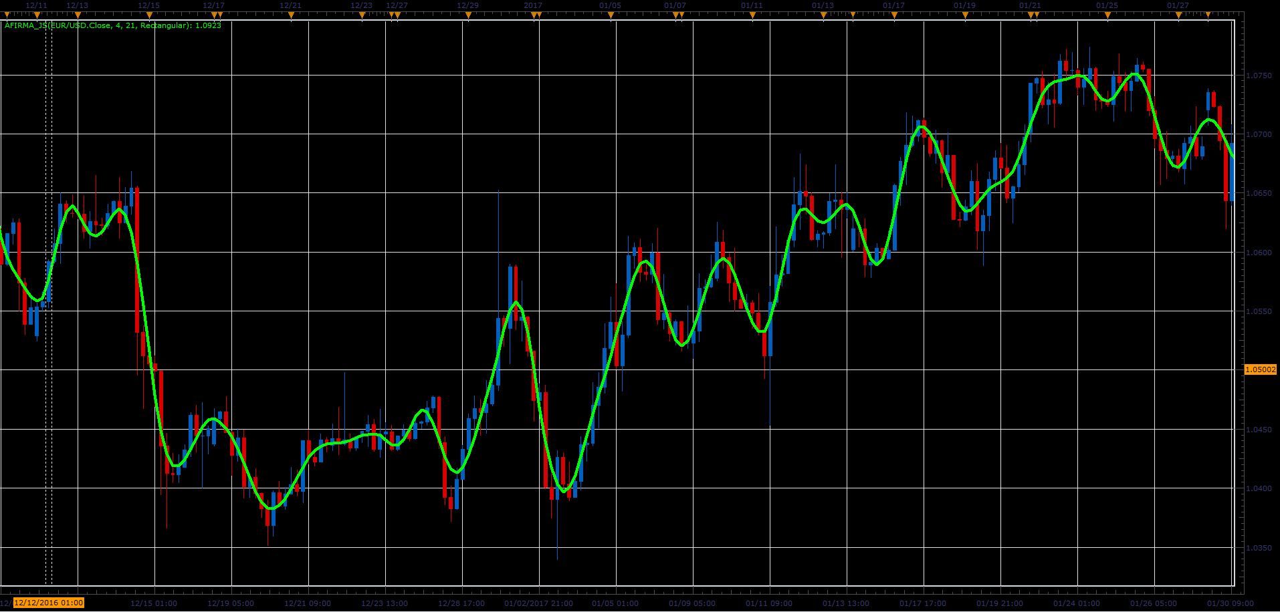Click the orange triangle under 12/29

pyautogui.click(x=468, y=15)
